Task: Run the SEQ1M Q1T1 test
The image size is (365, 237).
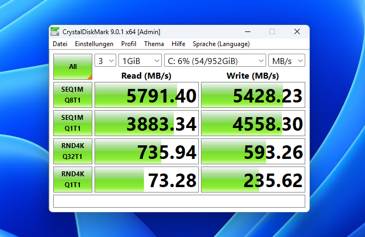Action: (x=73, y=123)
